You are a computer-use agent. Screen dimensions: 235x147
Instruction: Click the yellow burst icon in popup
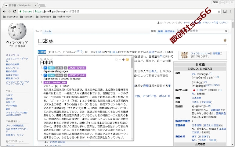point(127,60)
